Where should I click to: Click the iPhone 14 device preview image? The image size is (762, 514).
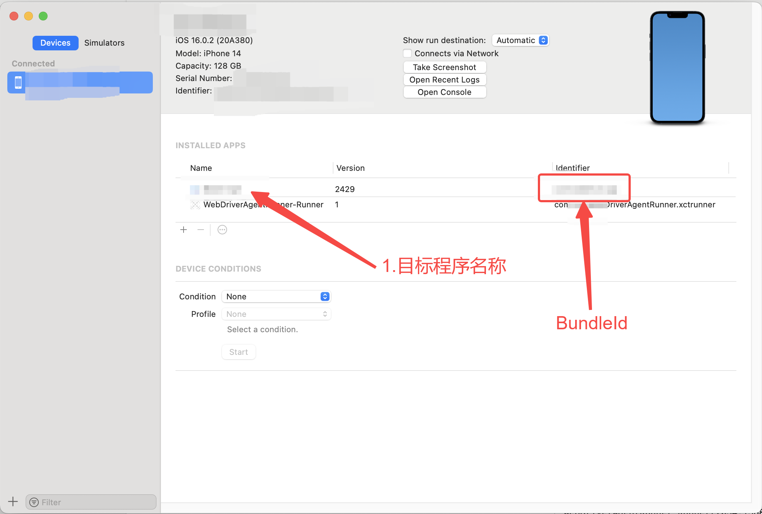pos(677,68)
